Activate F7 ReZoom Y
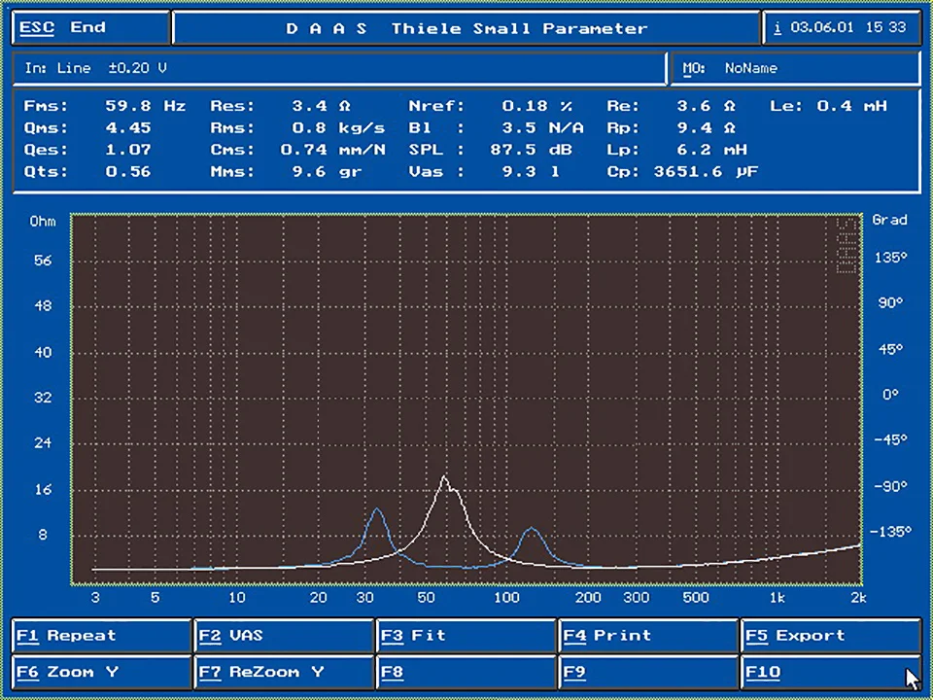The image size is (933, 700). click(285, 673)
